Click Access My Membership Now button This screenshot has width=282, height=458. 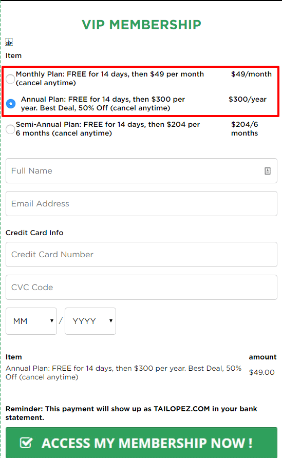(141, 443)
